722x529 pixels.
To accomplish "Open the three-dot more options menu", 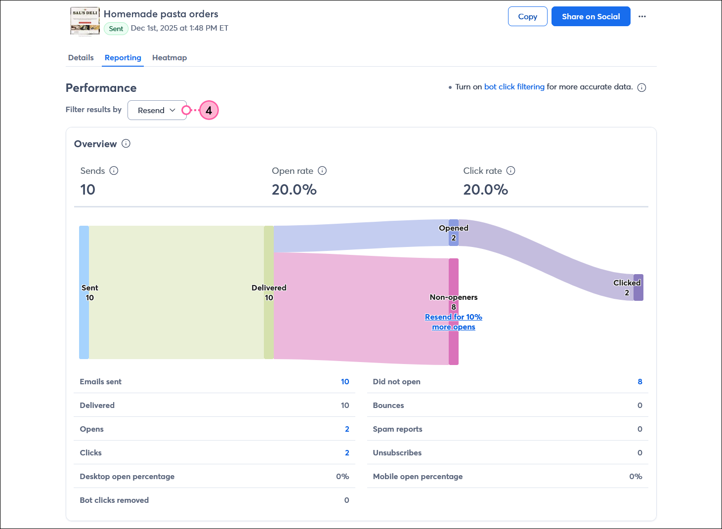I will click(x=642, y=16).
